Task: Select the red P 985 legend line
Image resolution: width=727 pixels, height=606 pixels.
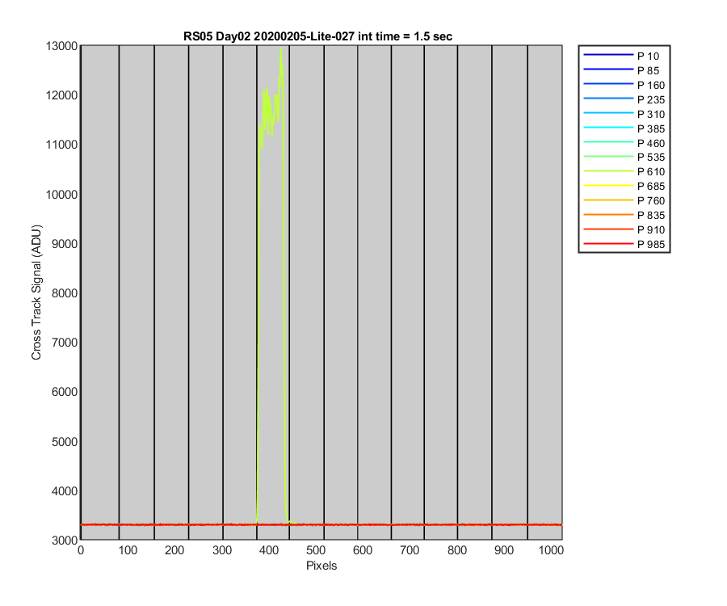Action: (x=608, y=243)
